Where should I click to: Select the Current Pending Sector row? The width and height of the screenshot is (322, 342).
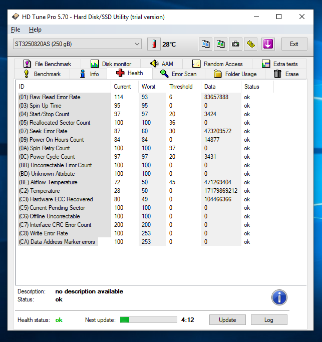[x=146, y=208]
